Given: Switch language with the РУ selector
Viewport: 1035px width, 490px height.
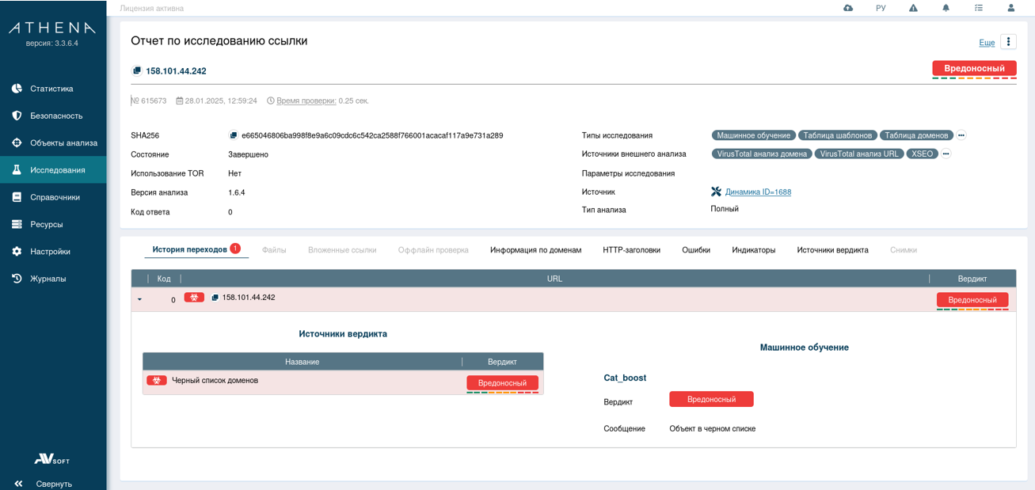Looking at the screenshot, I should 881,8.
